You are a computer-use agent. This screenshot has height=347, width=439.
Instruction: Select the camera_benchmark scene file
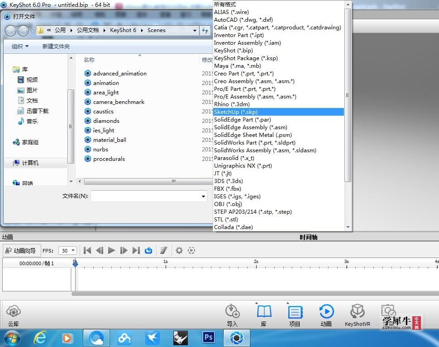(114, 102)
